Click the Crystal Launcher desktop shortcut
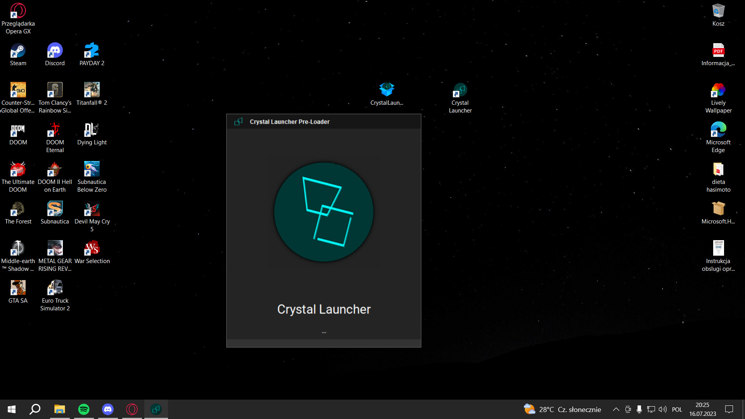 pyautogui.click(x=460, y=91)
